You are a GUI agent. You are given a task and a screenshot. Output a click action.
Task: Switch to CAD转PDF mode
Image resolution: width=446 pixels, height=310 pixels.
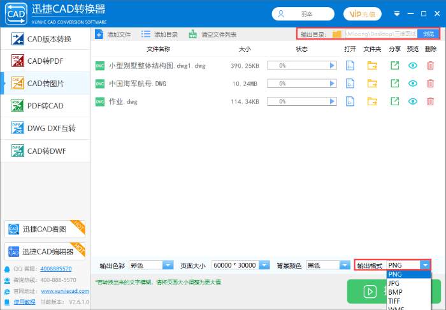click(x=45, y=61)
